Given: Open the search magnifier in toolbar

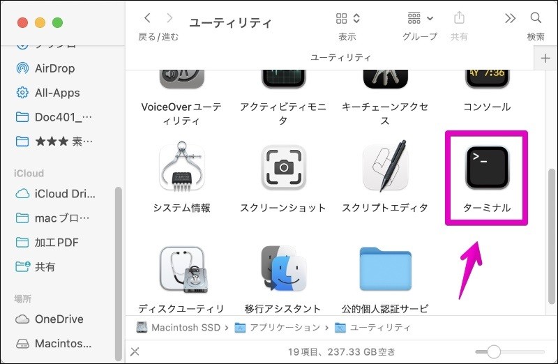Looking at the screenshot, I should [536, 18].
